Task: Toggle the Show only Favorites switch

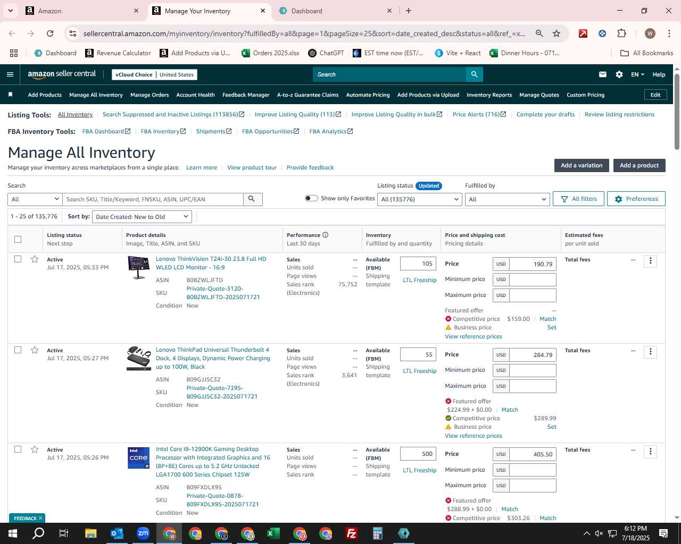Action: click(x=311, y=198)
